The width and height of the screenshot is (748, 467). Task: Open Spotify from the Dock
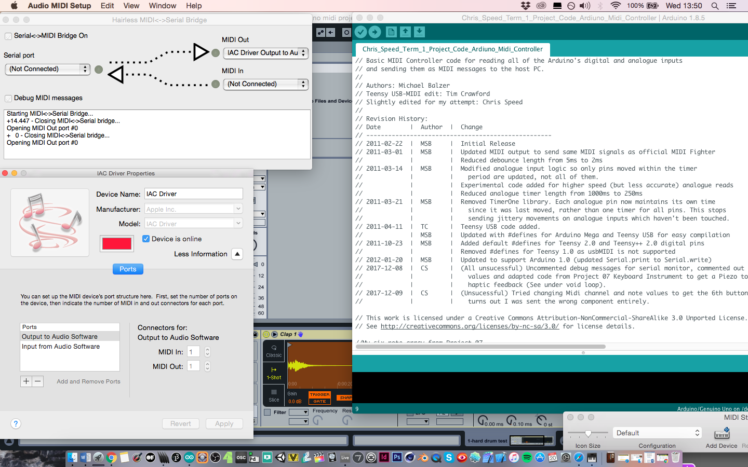pos(527,457)
